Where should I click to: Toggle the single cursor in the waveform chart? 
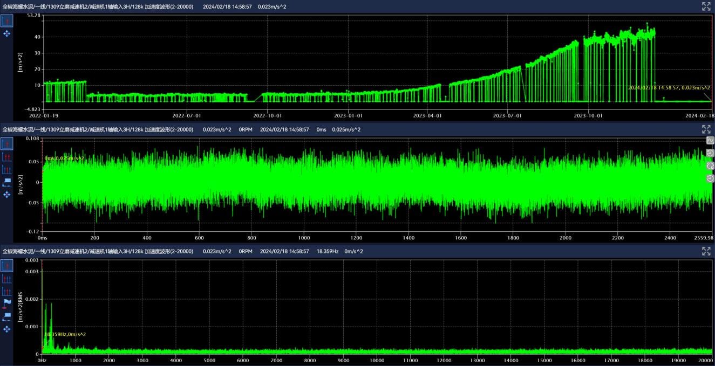[x=7, y=143]
